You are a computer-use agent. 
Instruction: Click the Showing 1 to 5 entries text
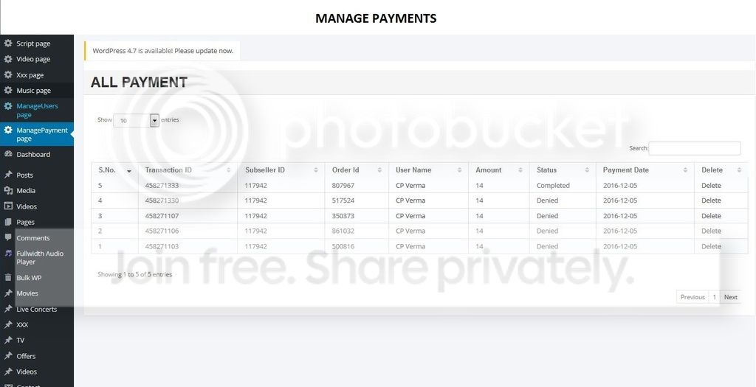coord(134,274)
